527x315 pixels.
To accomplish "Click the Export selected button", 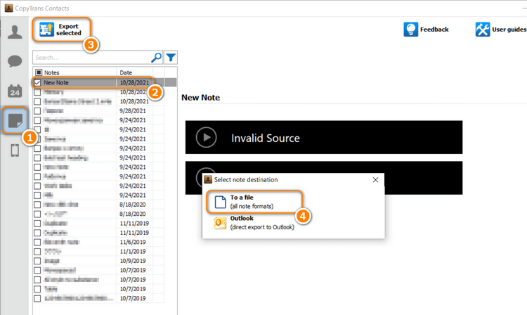I will 61,30.
